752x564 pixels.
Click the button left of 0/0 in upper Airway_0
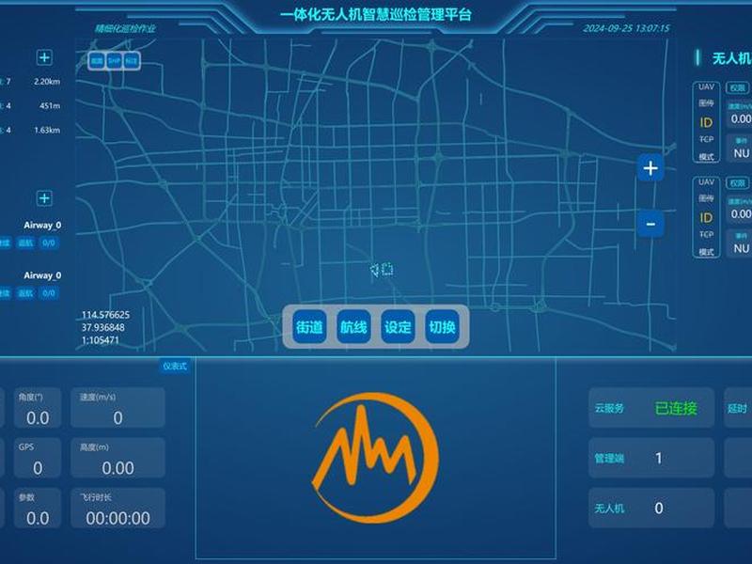click(25, 243)
